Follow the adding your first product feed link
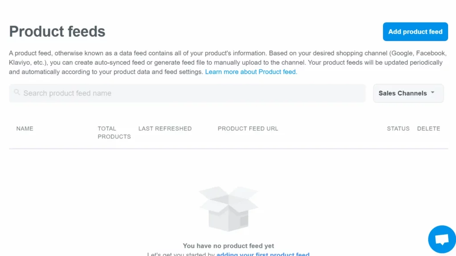Viewport: 456px width, 256px height. 263,254
